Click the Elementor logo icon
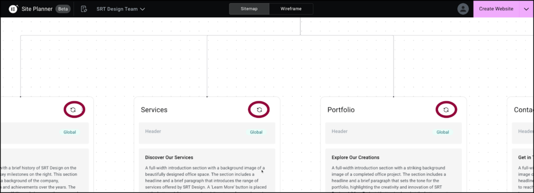The height and width of the screenshot is (193, 534). point(13,9)
